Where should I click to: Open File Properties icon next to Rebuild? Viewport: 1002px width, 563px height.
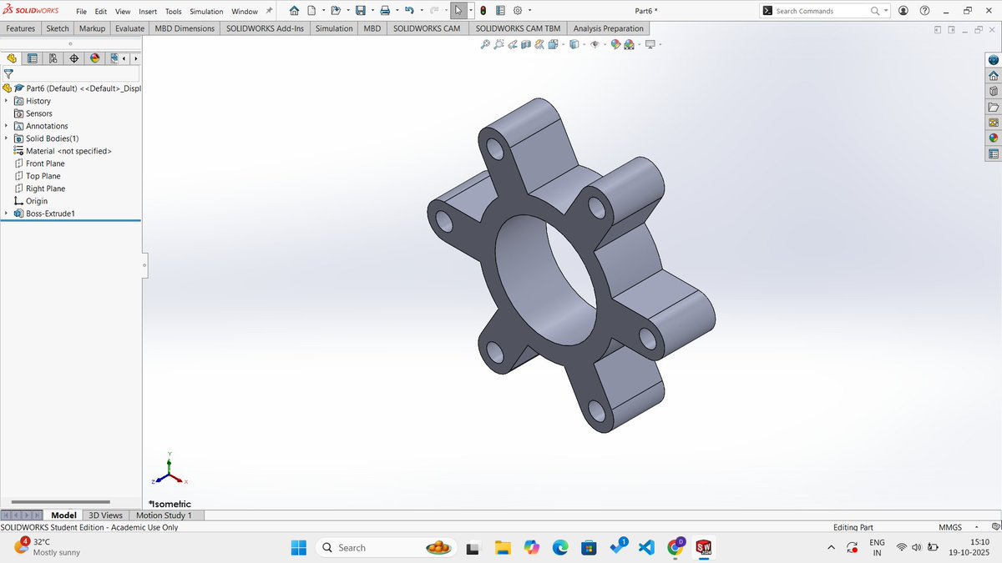coord(499,11)
